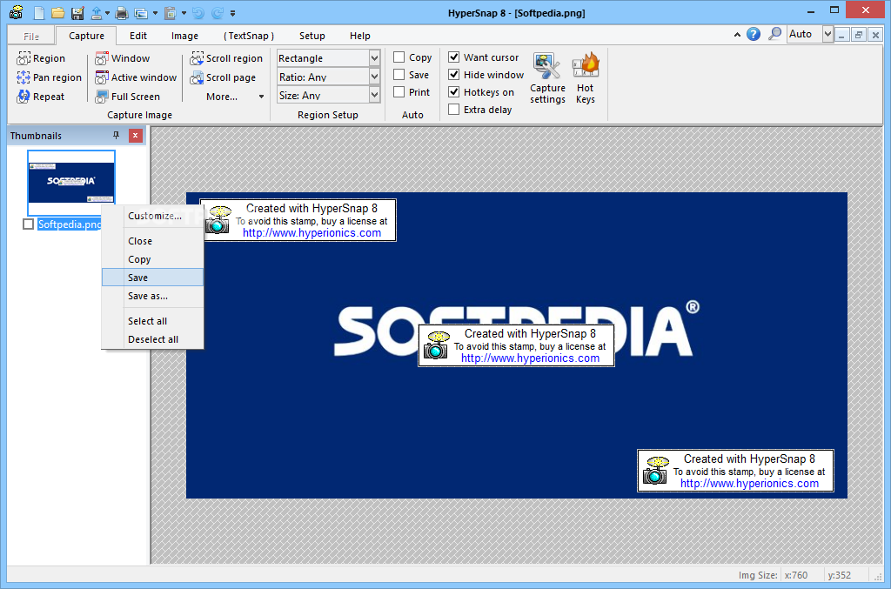This screenshot has height=589, width=891.
Task: Repeat the last capture
Action: 40,97
